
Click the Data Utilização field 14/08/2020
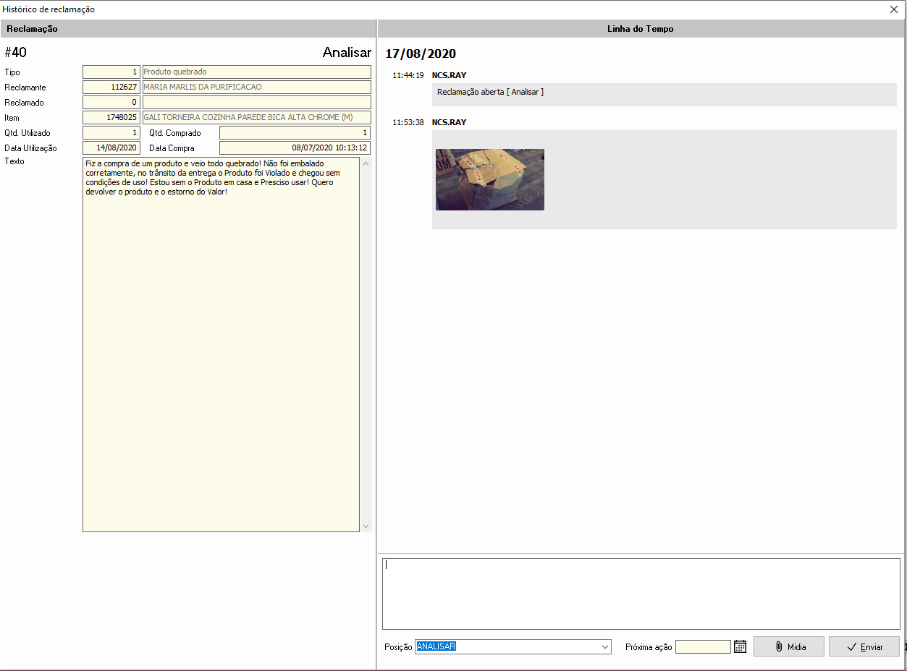click(x=111, y=148)
